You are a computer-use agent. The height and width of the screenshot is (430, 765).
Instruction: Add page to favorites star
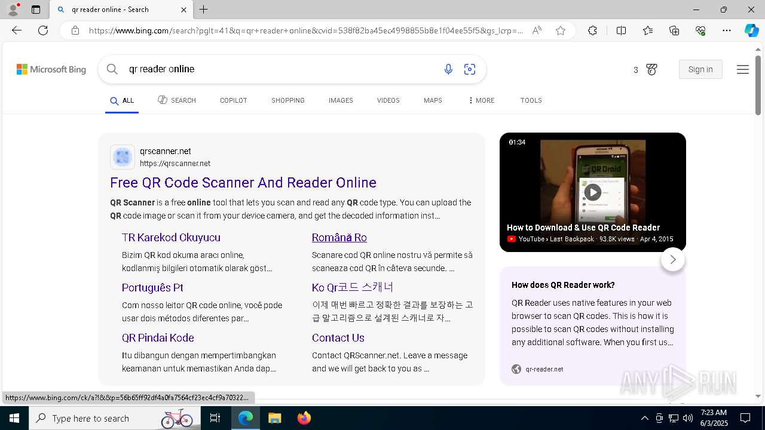coord(561,30)
